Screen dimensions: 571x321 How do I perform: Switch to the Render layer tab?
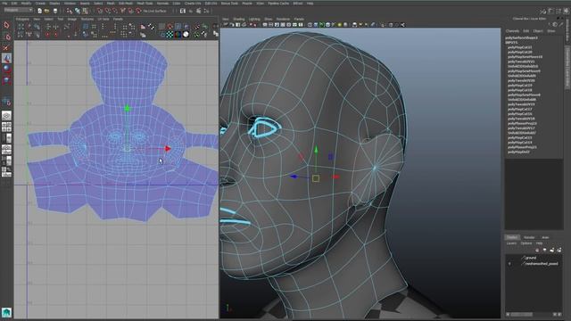(529, 237)
